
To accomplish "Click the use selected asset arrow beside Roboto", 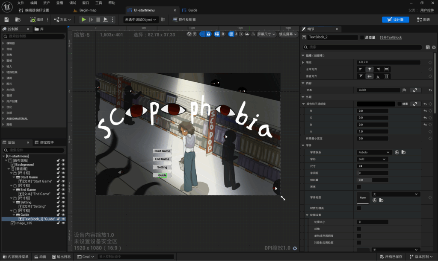I will (397, 152).
